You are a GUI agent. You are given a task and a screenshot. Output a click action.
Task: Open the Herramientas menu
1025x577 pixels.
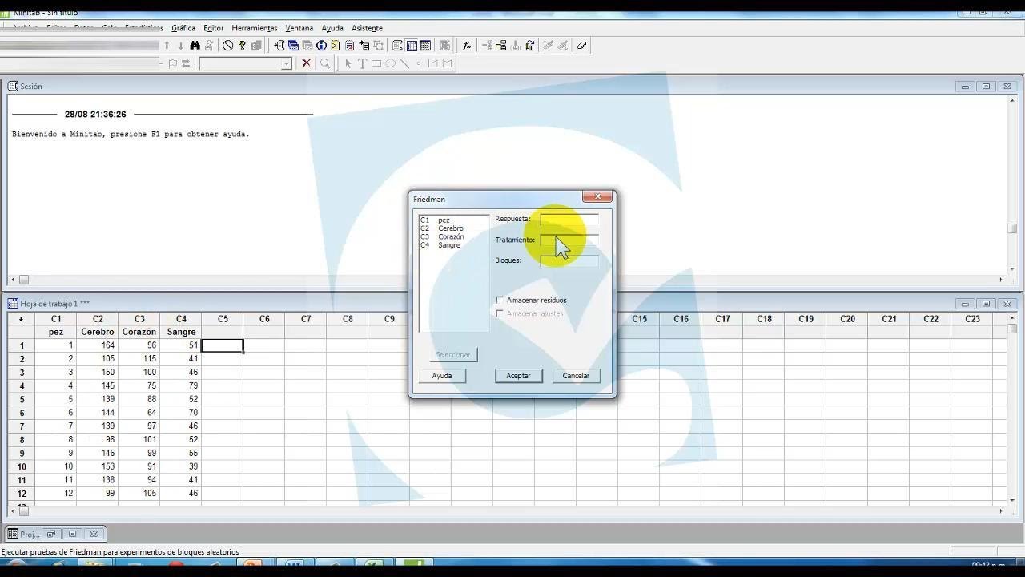[255, 28]
